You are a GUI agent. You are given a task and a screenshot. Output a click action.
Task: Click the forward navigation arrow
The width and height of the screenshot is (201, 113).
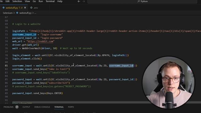(x=84, y=1)
